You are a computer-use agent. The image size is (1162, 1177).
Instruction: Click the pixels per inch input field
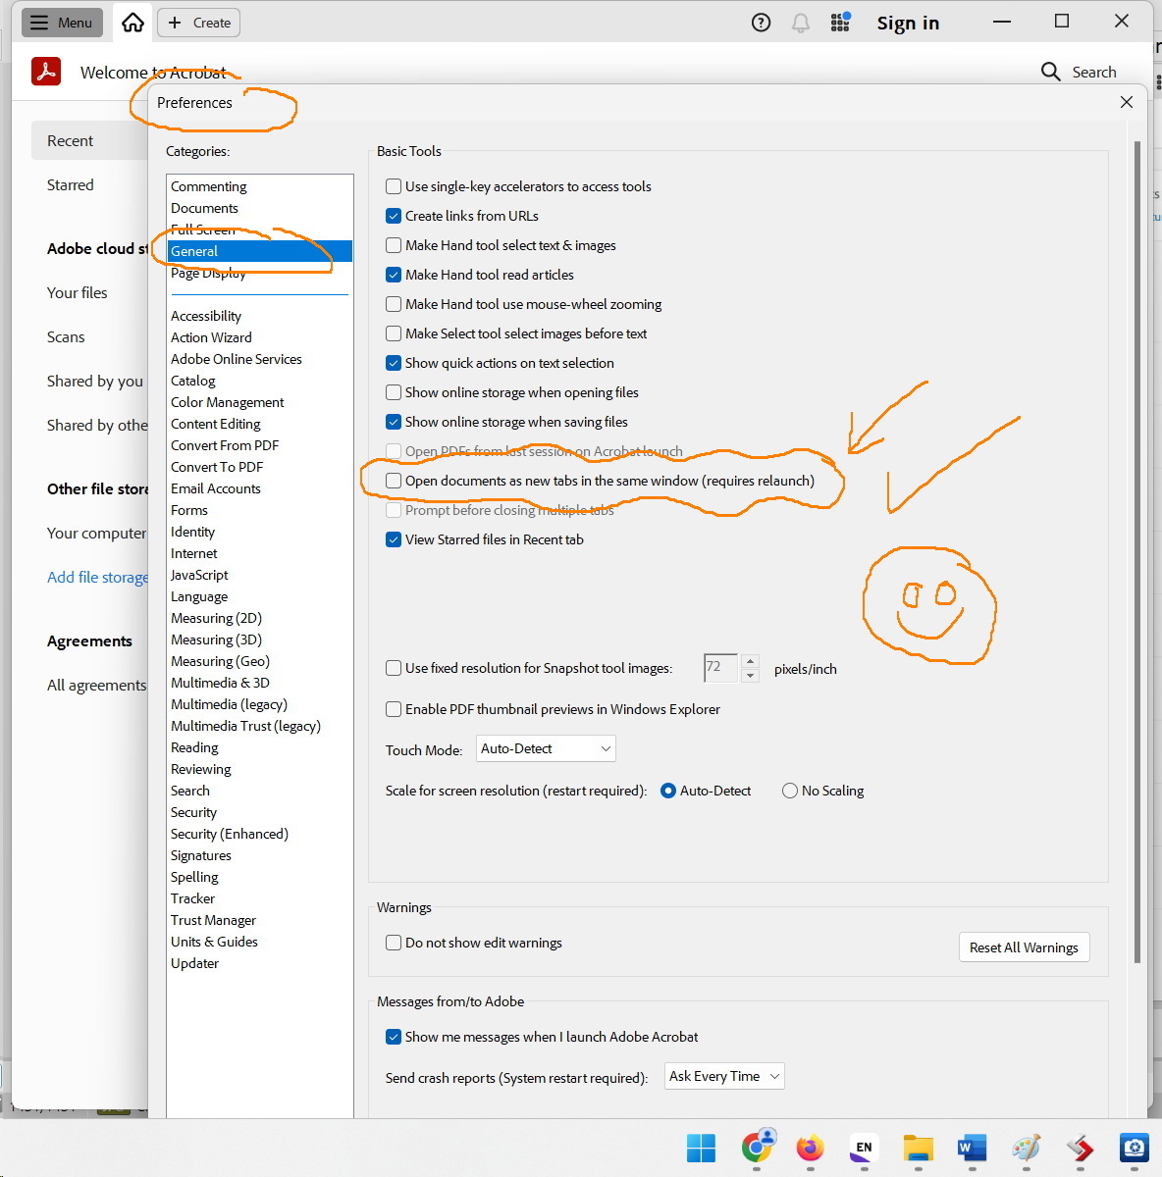tap(719, 668)
